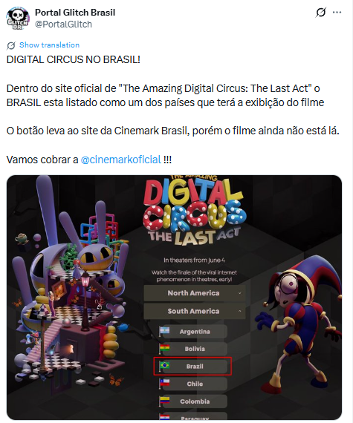
Task: Click the Argentina flag icon
Action: pyautogui.click(x=164, y=331)
